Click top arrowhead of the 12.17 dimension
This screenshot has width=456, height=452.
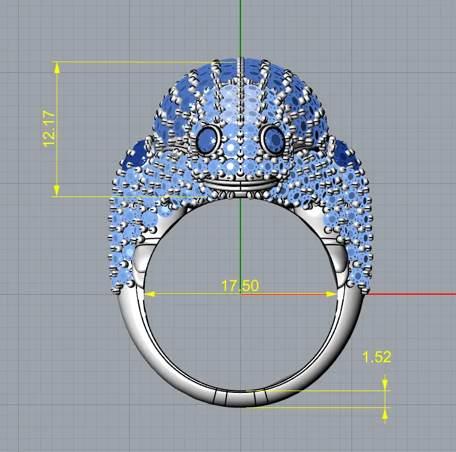click(57, 67)
